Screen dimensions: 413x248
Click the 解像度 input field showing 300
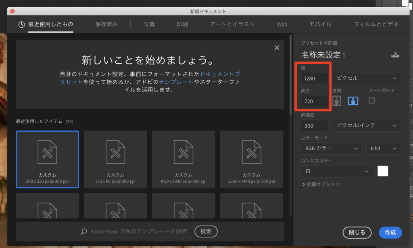(315, 126)
